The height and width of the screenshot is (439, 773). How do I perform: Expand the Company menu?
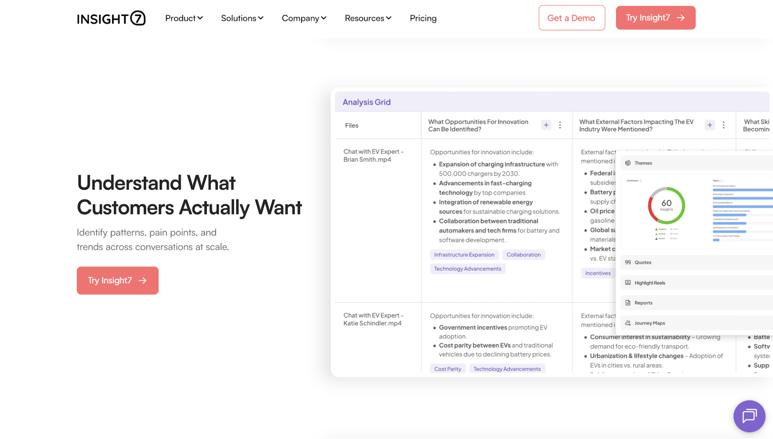(x=304, y=18)
